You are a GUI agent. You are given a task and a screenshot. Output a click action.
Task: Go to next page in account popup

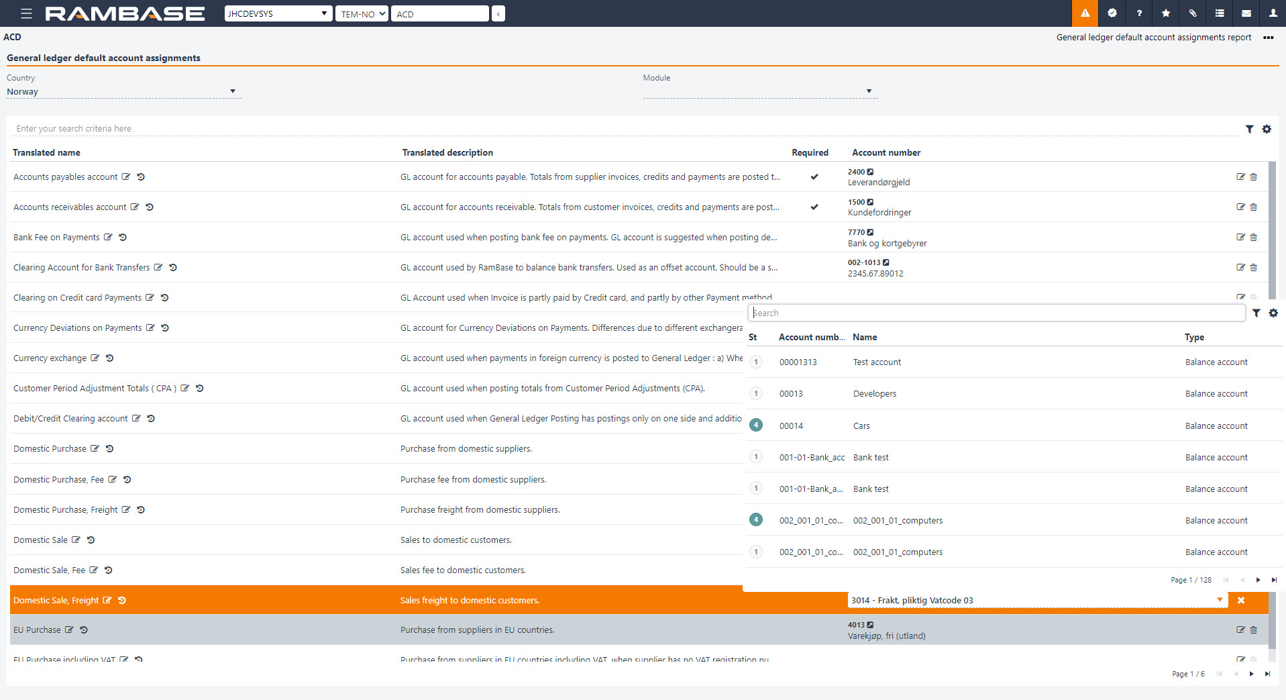(x=1258, y=580)
